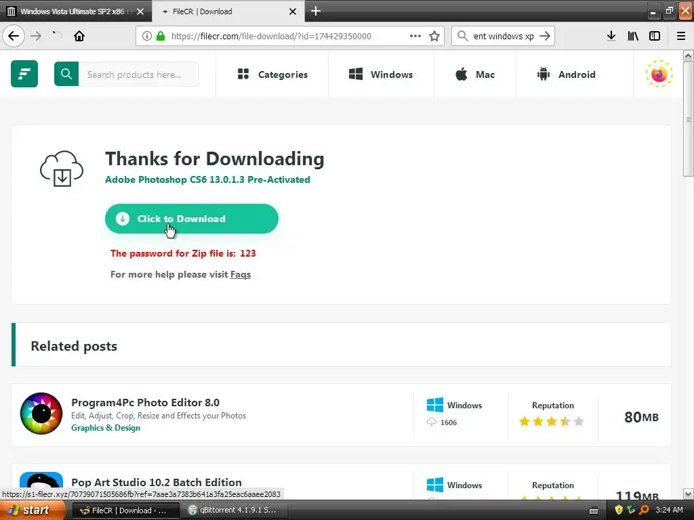Click Program4Pc Photo Editor colorful eye thumbnail
Screen dimensions: 694x520
pos(41,414)
